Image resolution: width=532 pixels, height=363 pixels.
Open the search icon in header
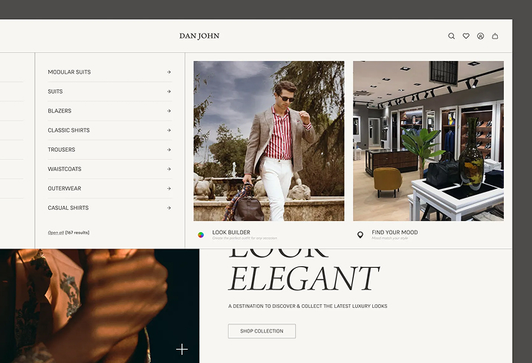pyautogui.click(x=451, y=36)
